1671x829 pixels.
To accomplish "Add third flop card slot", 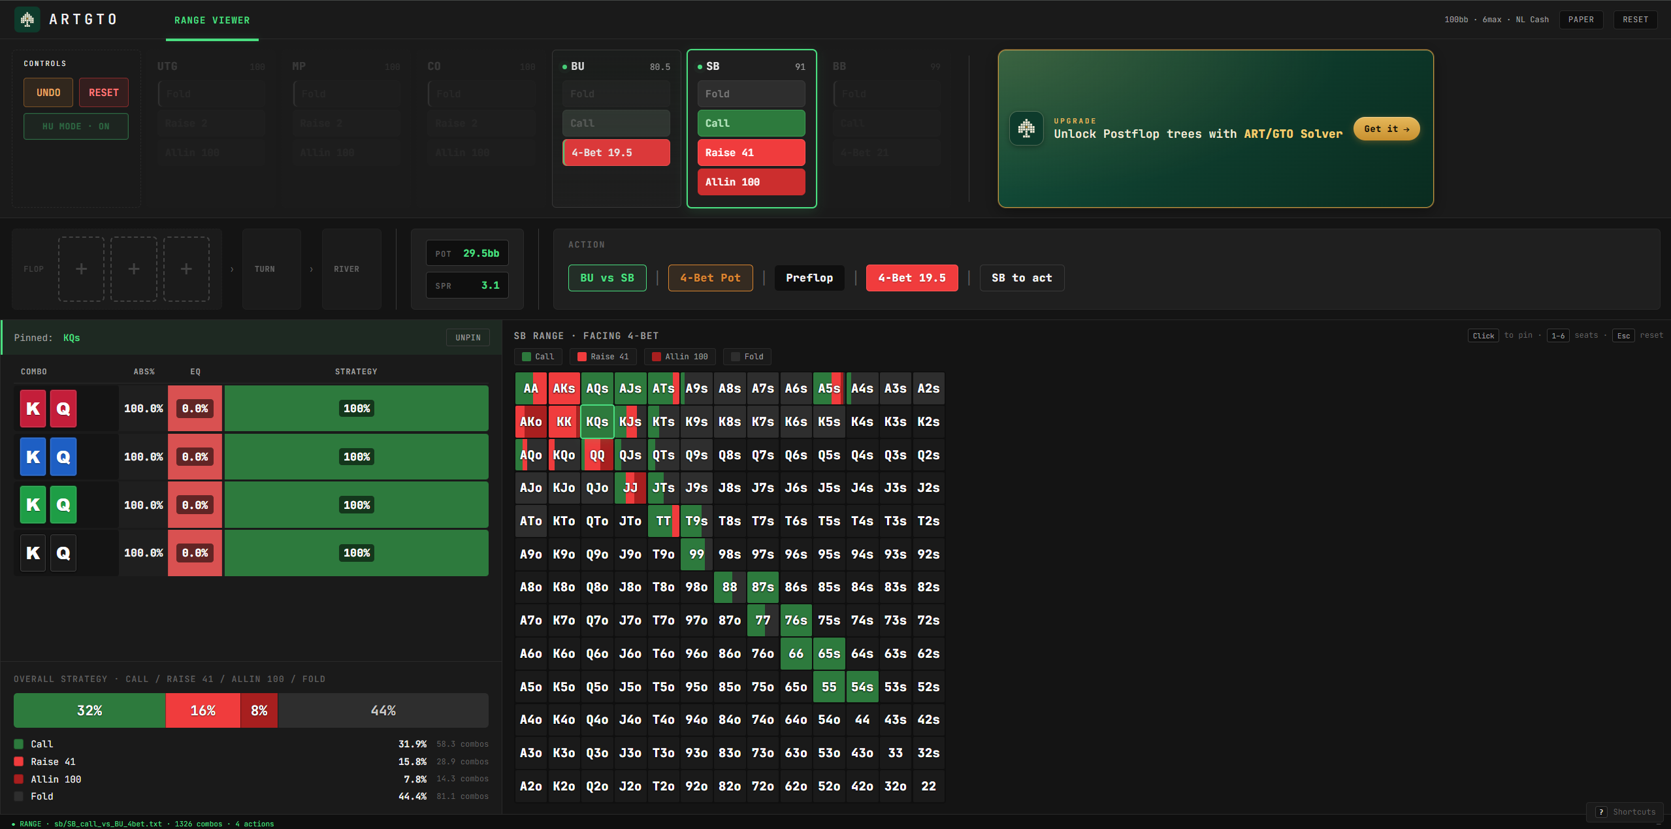I will pos(186,269).
